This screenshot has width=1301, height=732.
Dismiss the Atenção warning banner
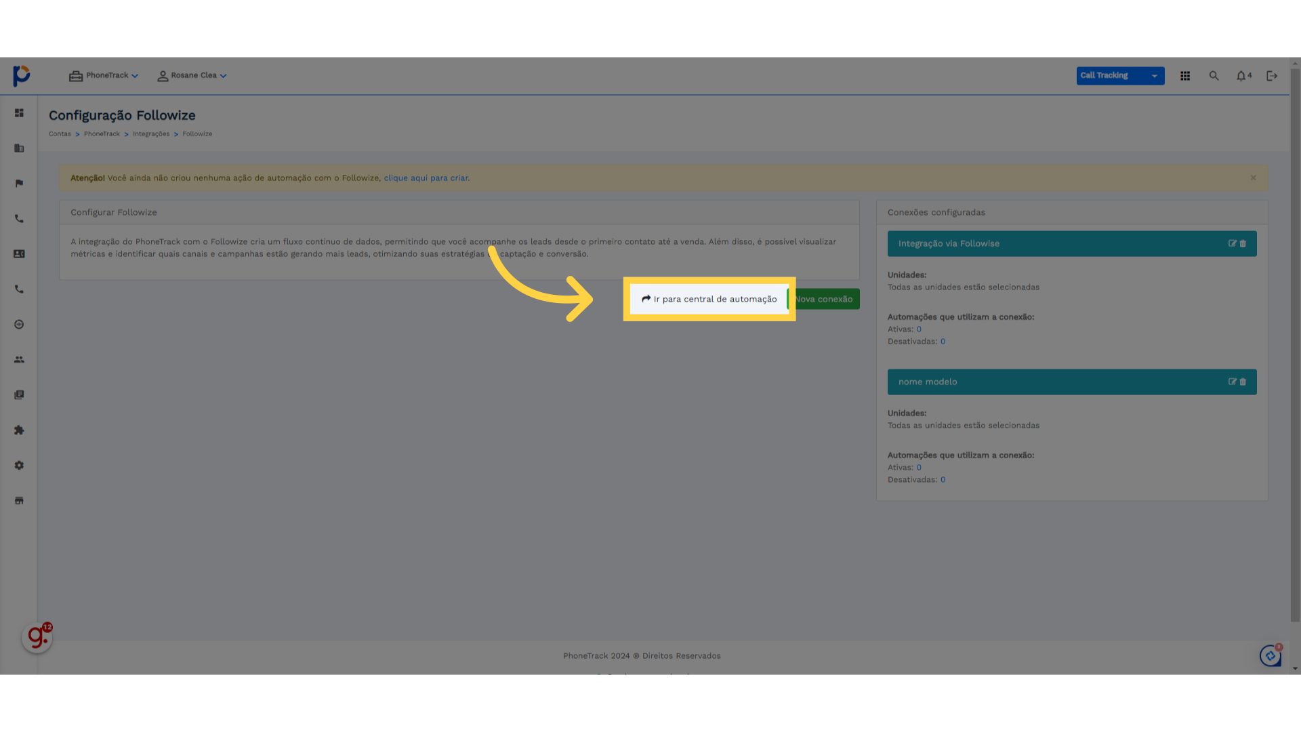point(1254,178)
